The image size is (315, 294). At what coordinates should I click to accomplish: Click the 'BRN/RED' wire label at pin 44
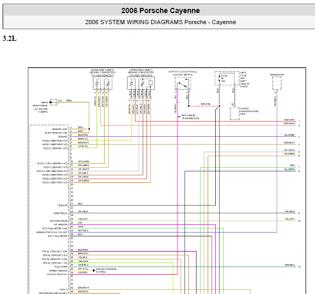[83, 291]
